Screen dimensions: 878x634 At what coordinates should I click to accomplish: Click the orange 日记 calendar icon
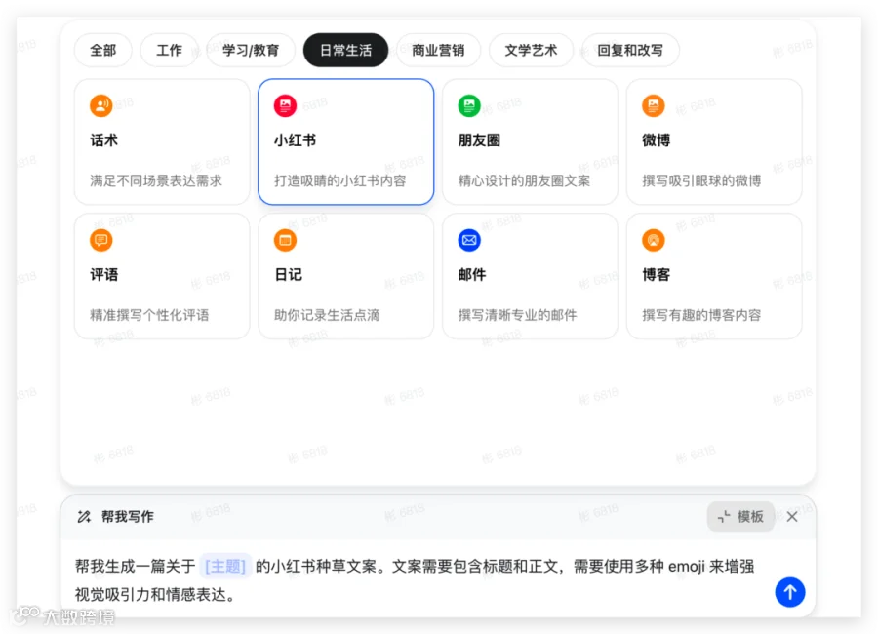tap(285, 240)
